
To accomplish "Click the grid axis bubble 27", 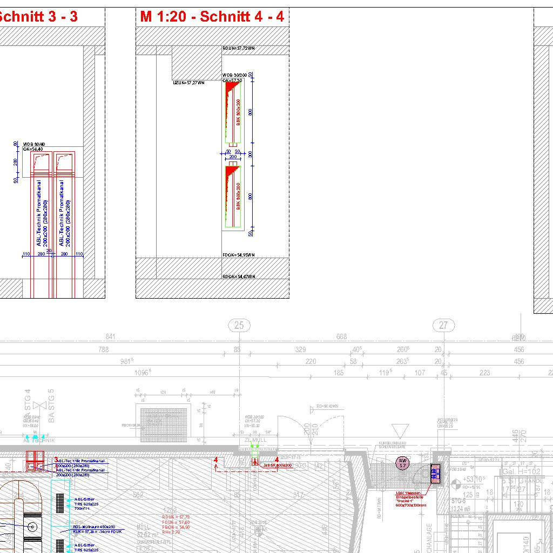I will tap(443, 325).
